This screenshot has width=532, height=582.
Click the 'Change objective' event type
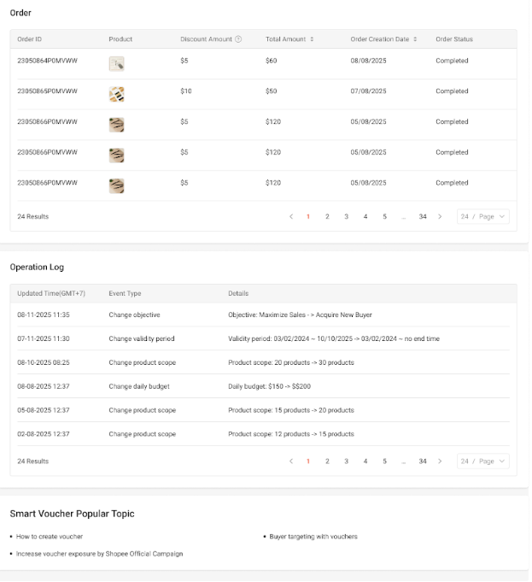pyautogui.click(x=134, y=315)
